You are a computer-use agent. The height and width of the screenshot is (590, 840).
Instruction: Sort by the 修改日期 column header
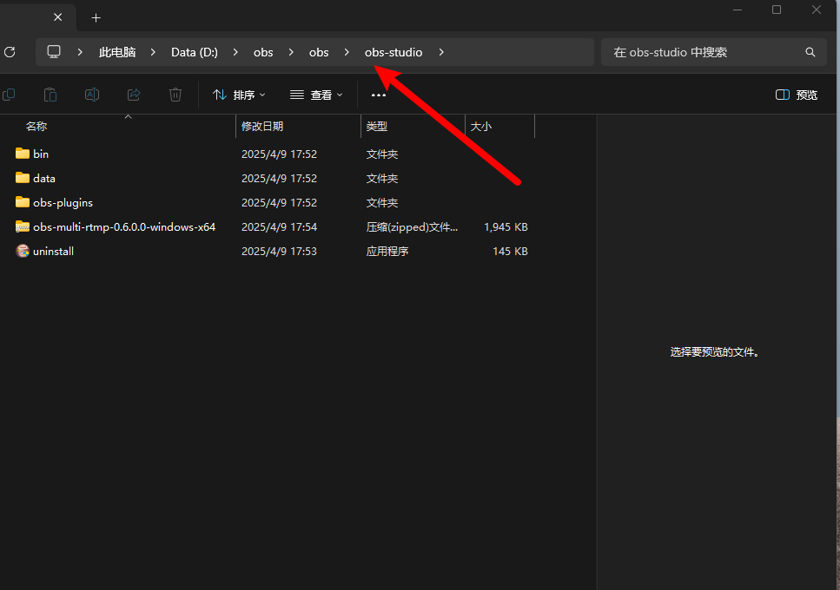coord(262,126)
